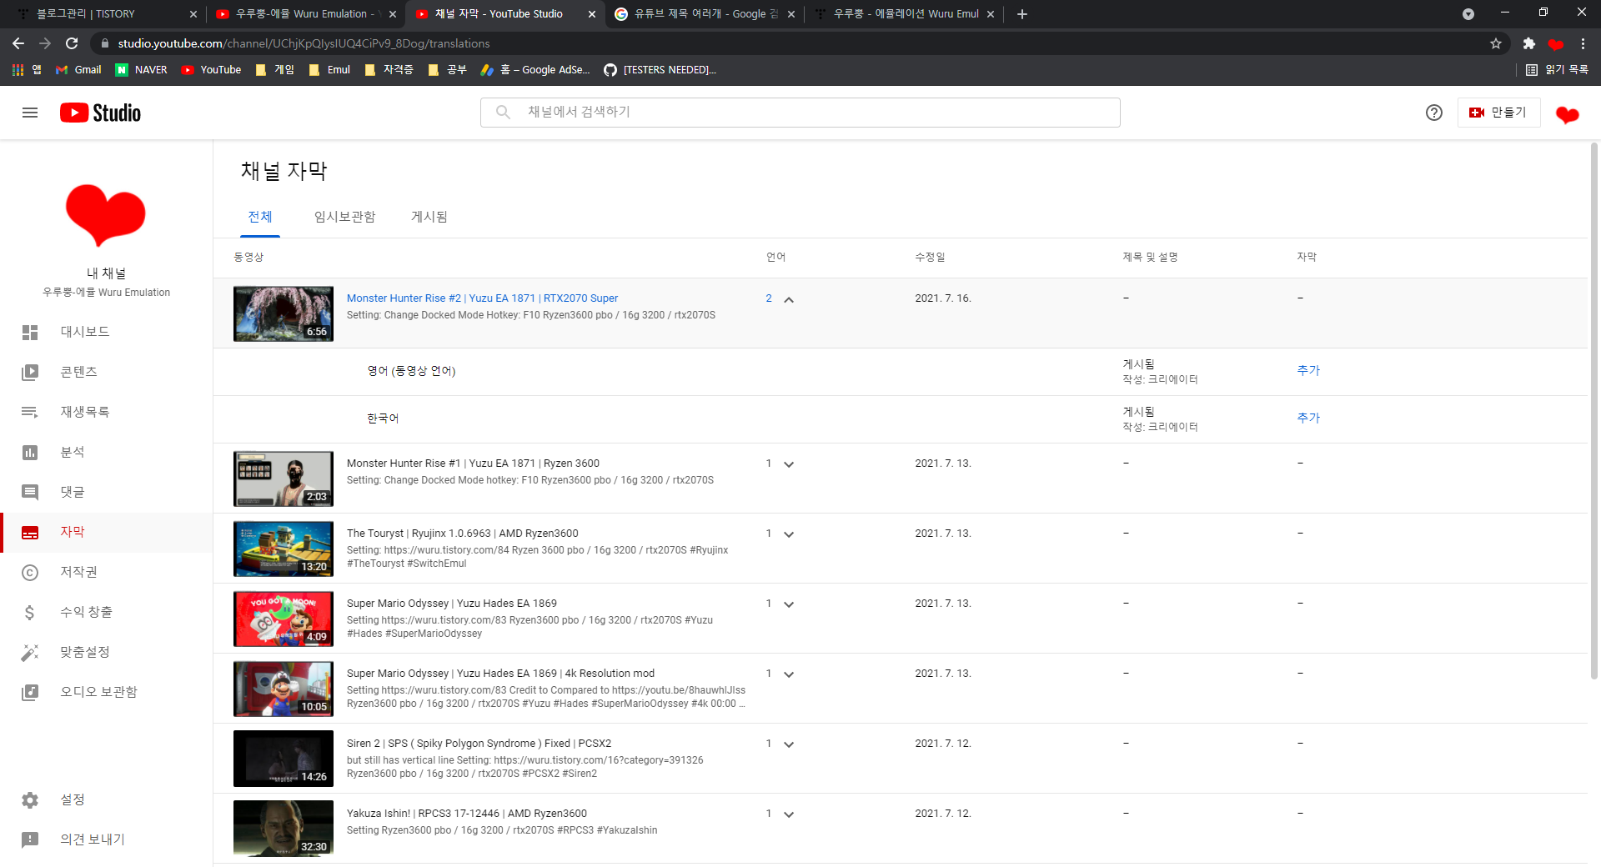Click the 언어 column header

pos(775,257)
